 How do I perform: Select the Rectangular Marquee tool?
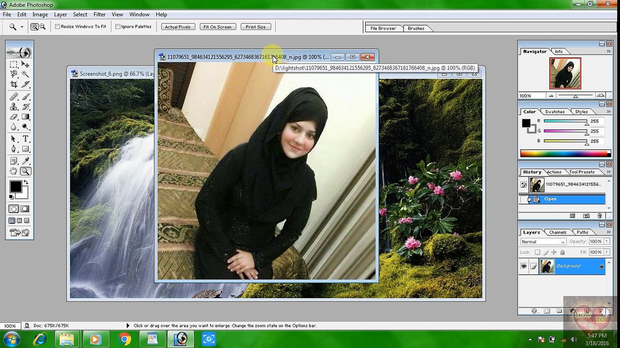tap(14, 64)
